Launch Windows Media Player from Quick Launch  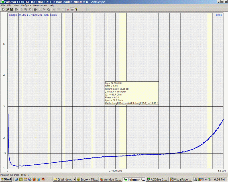tap(30, 179)
